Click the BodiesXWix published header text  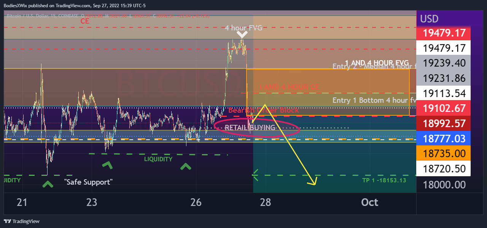[75, 5]
